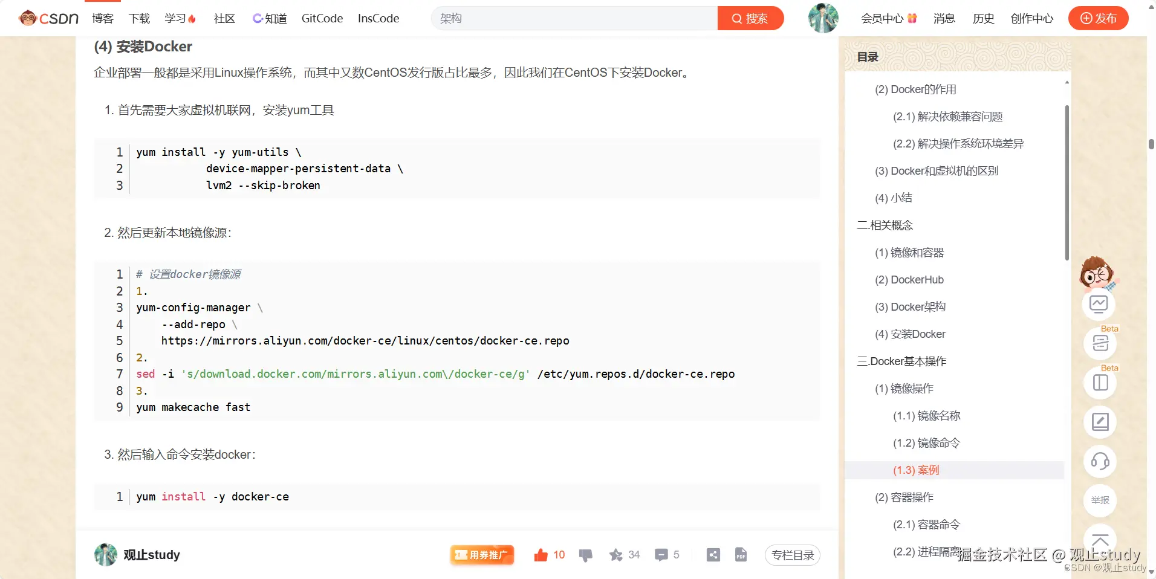Image resolution: width=1156 pixels, height=579 pixels.
Task: Click the catalog panel scrollbar thumb
Action: pos(1067,183)
